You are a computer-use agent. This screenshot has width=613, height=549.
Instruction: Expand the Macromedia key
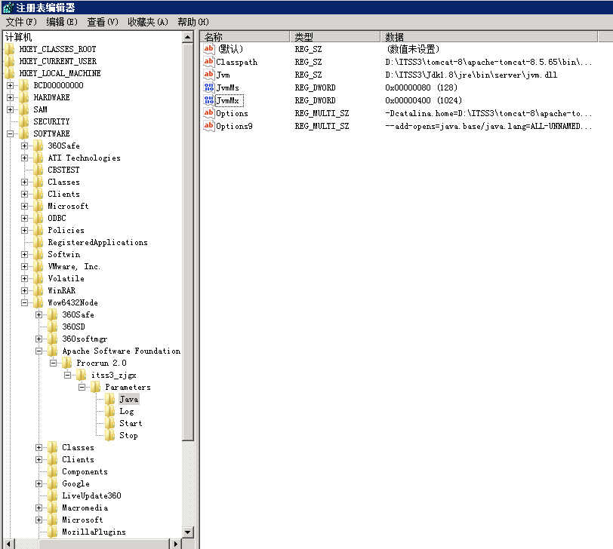point(39,508)
